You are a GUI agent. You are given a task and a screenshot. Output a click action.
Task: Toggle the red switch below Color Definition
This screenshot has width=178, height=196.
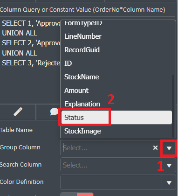tap(77, 194)
